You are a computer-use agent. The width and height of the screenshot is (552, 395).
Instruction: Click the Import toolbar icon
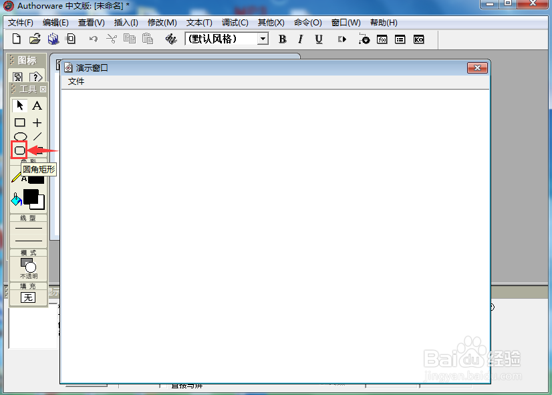pyautogui.click(x=71, y=39)
